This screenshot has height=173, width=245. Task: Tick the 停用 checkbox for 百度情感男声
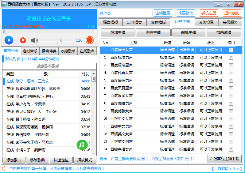click(231, 81)
